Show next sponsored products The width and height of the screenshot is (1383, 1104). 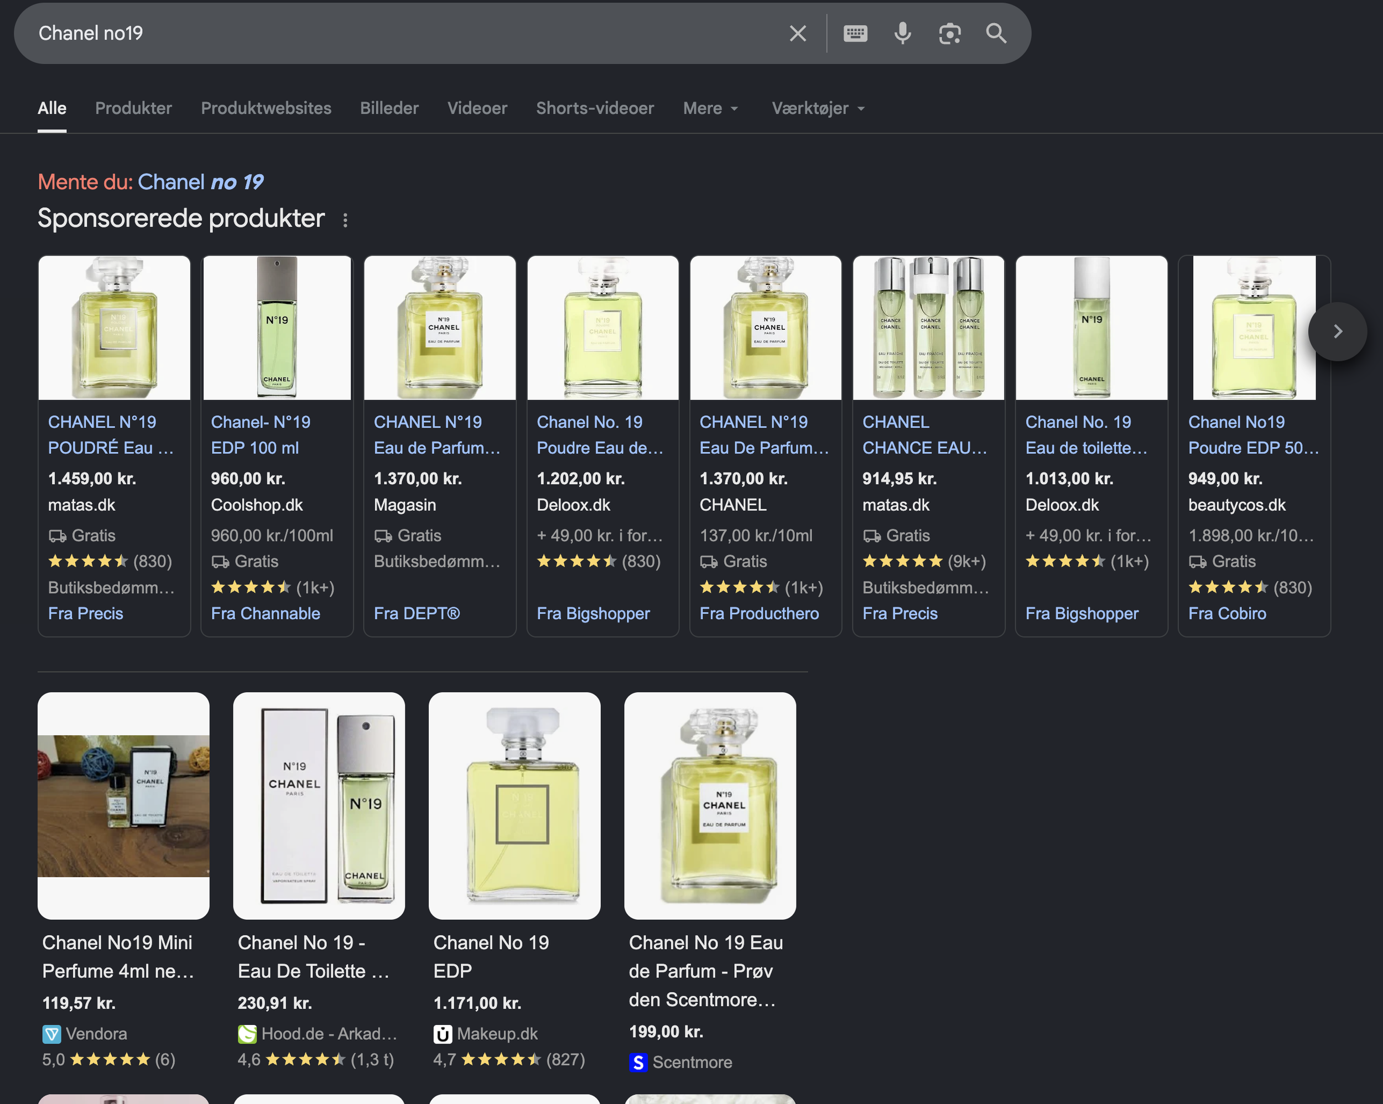(x=1338, y=331)
